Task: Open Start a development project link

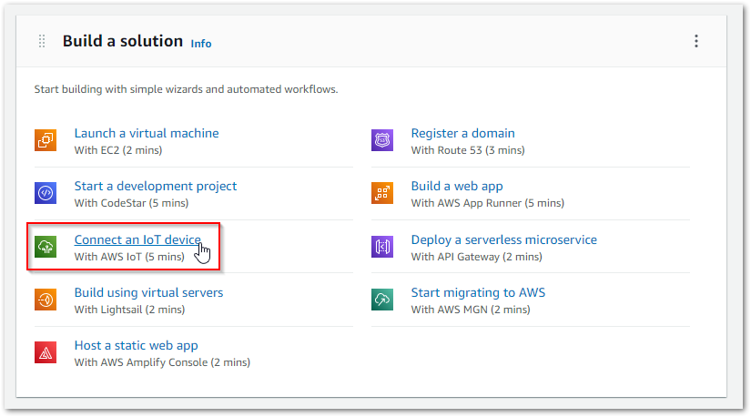Action: coord(156,186)
